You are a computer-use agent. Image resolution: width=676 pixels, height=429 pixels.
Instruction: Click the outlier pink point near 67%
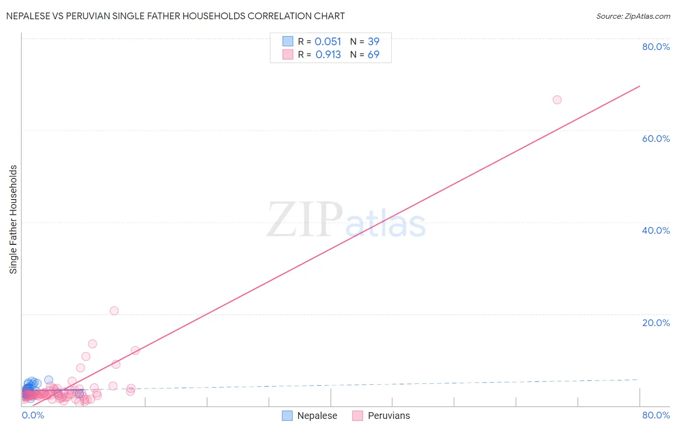(x=557, y=100)
